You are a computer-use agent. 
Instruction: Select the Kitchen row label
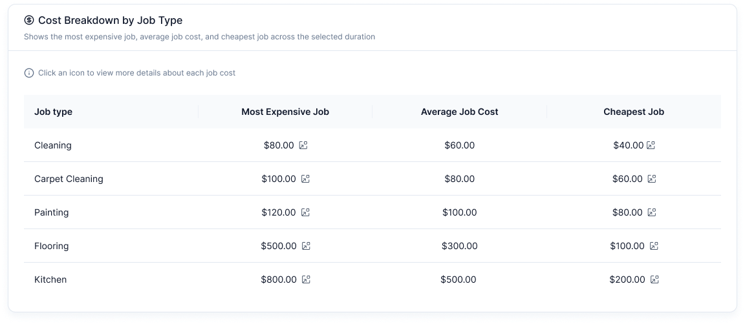(x=50, y=279)
